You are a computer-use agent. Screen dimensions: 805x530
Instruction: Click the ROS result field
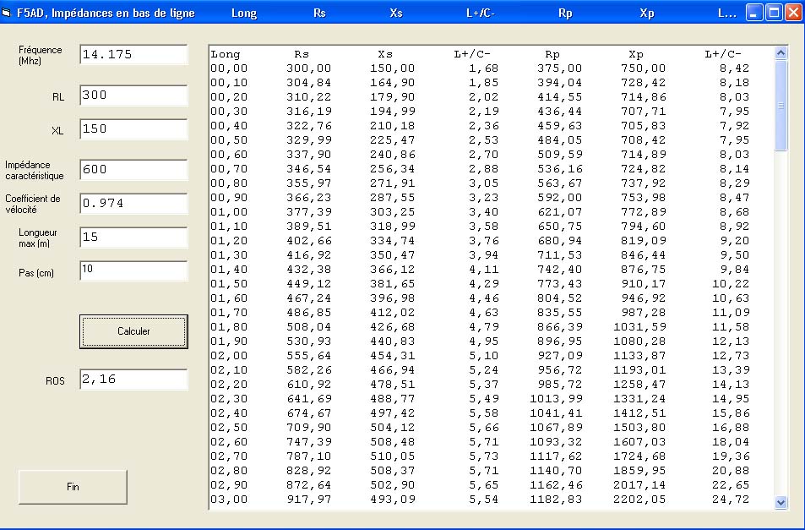click(x=133, y=380)
